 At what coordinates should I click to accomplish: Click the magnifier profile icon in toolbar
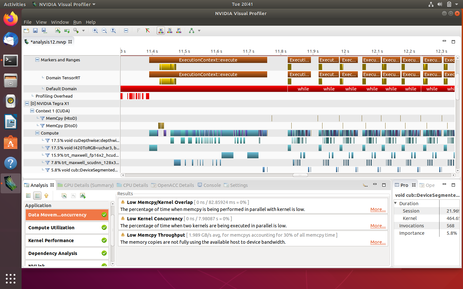[76, 31]
